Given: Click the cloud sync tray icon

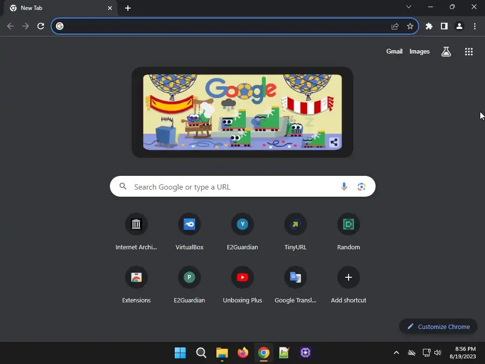Looking at the screenshot, I should click(x=412, y=353).
